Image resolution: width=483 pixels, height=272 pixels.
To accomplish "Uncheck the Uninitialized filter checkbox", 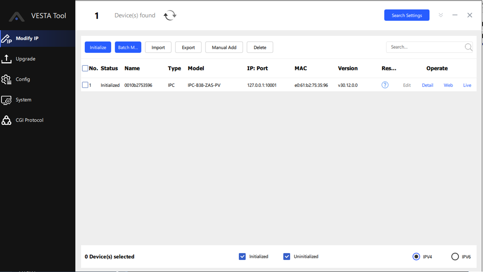I will click(x=287, y=257).
